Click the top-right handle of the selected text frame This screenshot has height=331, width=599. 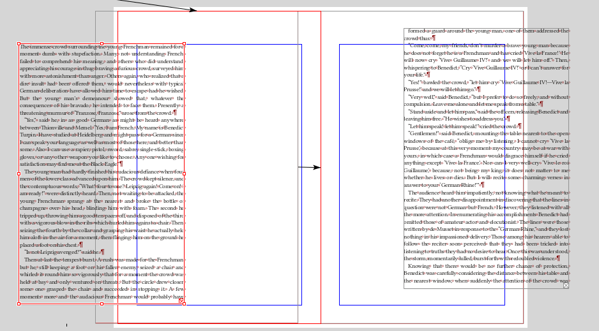[185, 44]
